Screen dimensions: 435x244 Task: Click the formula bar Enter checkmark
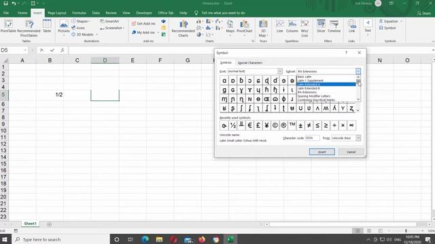pyautogui.click(x=52, y=50)
